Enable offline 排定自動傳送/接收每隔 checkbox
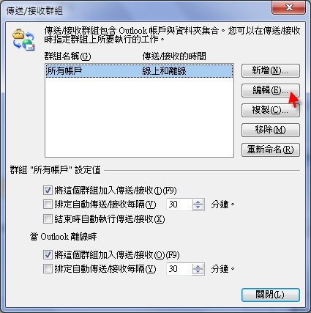This screenshot has height=313, width=311. 48,269
